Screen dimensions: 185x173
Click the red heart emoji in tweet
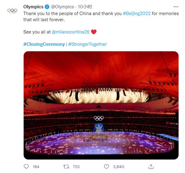pyautogui.click(x=94, y=32)
